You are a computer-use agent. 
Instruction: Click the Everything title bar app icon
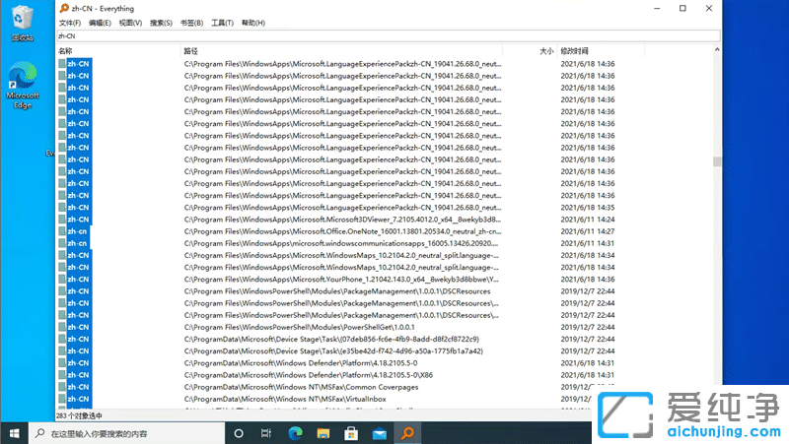pos(64,8)
